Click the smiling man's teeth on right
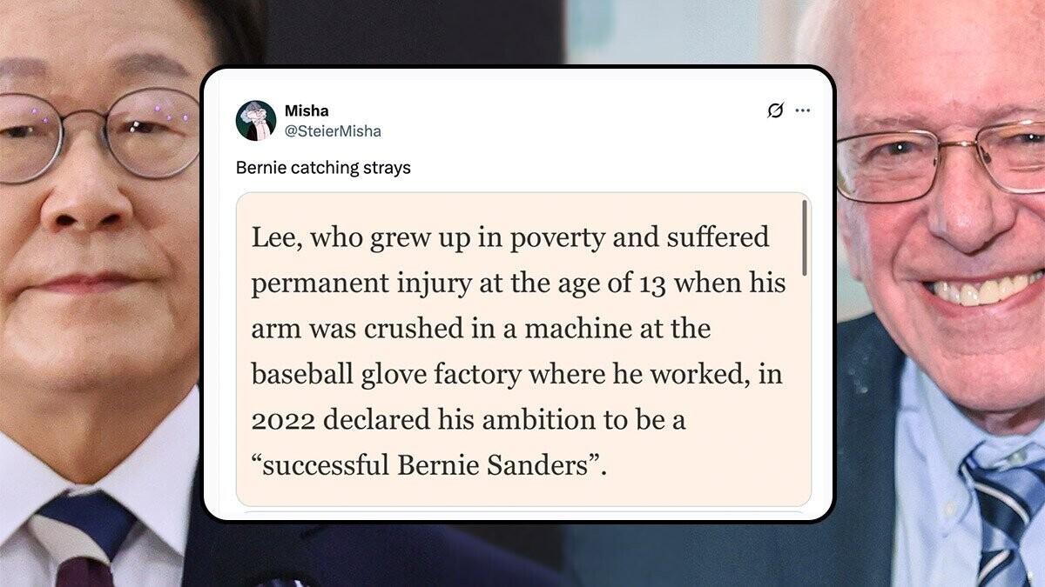 pos(986,290)
